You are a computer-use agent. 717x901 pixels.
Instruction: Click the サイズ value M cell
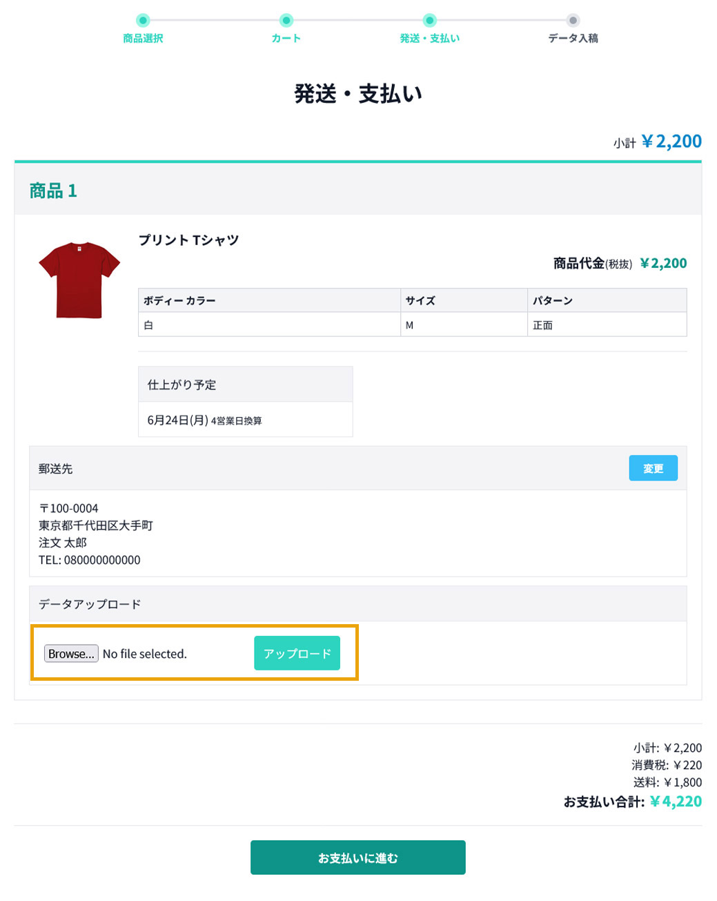coord(464,324)
